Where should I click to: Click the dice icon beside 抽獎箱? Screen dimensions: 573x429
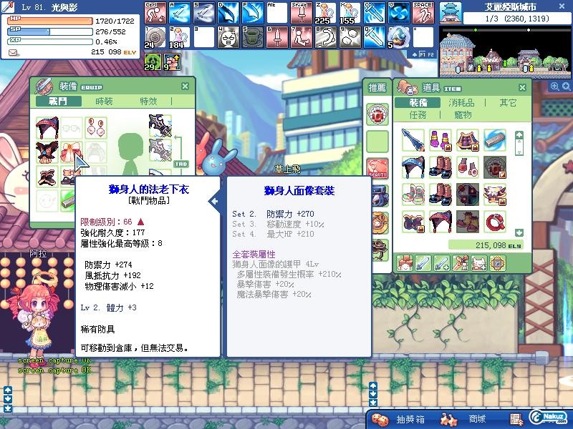pos(380,419)
